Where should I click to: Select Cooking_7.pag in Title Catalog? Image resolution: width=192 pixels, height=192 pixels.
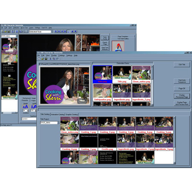pos(88,142)
